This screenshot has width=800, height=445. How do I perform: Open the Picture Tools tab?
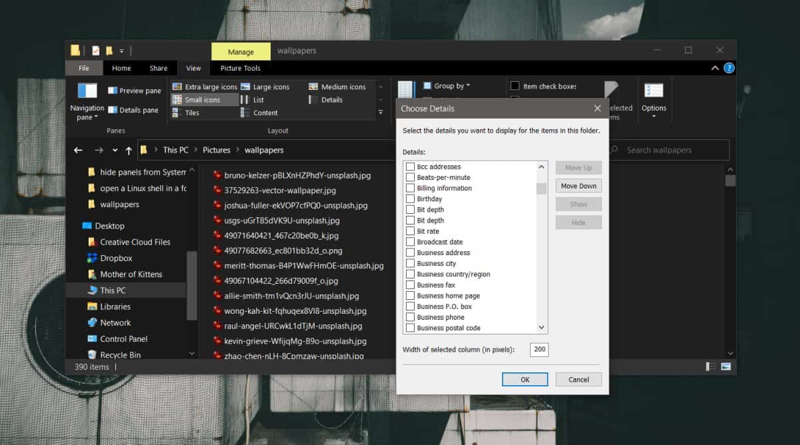click(x=240, y=68)
